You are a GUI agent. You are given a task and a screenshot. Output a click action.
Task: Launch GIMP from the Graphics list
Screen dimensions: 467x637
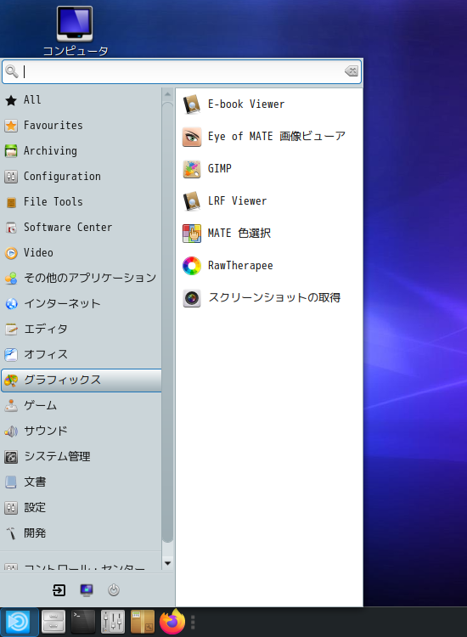coord(269,169)
